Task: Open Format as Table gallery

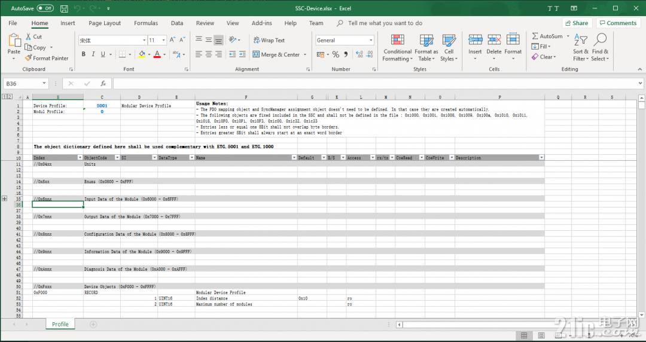Action: click(x=426, y=48)
